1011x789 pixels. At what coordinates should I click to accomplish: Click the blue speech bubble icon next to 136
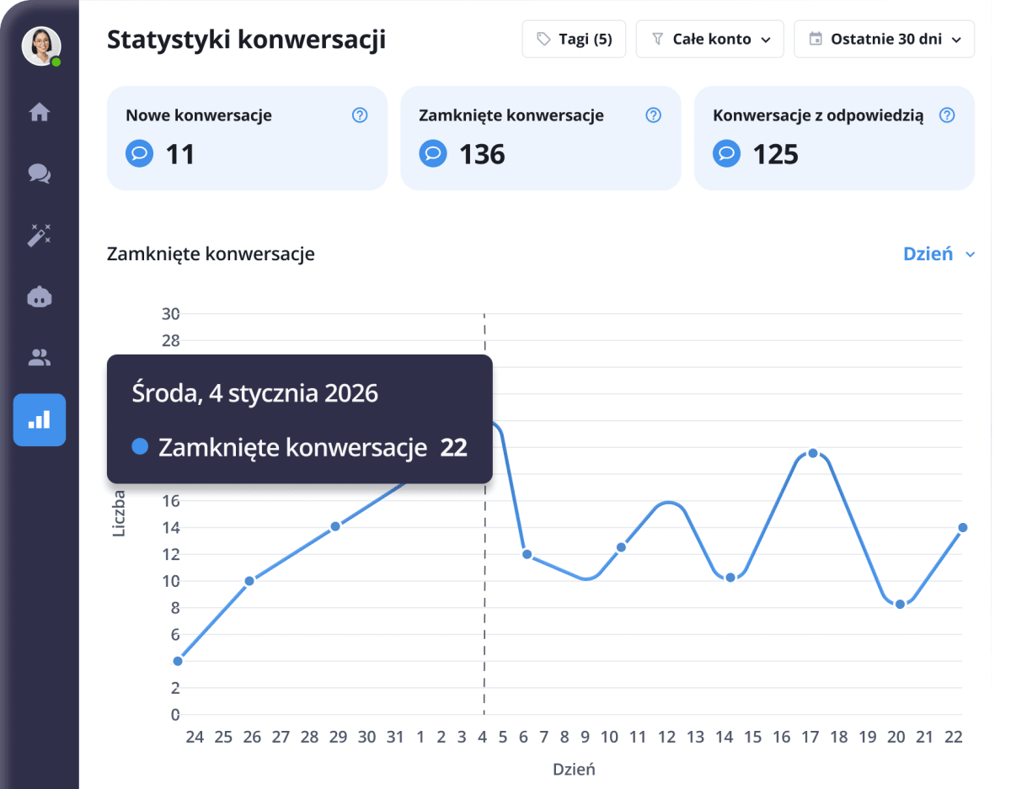(x=432, y=154)
